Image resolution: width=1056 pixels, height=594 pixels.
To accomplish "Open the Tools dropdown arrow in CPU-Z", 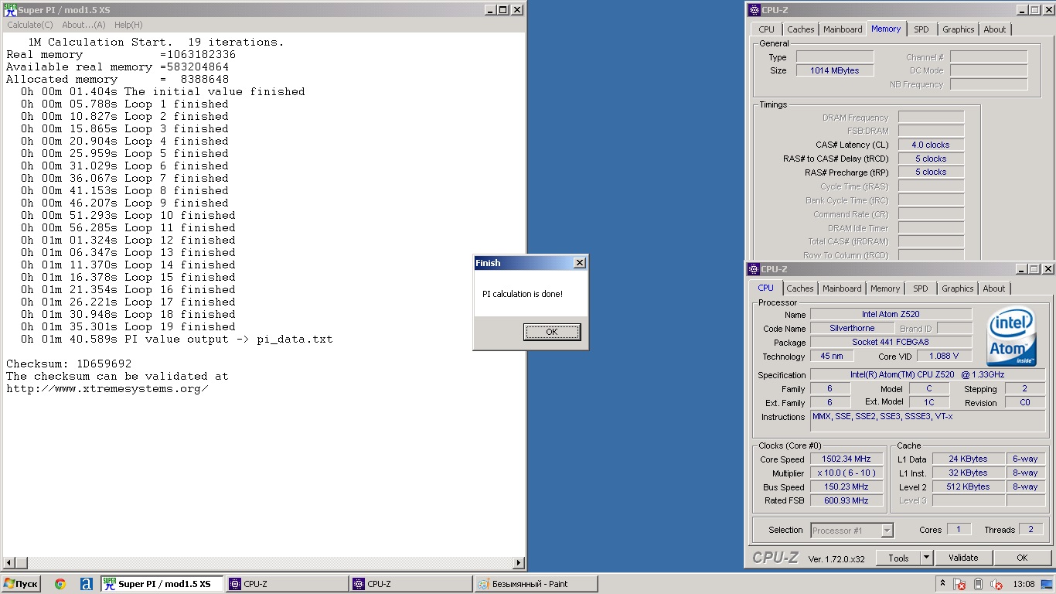I will pos(926,558).
